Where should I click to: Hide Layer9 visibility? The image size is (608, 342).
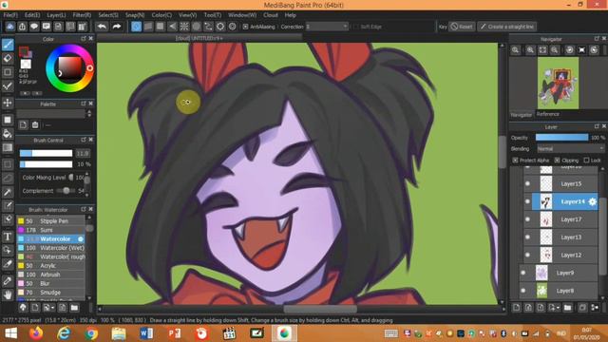pos(522,273)
